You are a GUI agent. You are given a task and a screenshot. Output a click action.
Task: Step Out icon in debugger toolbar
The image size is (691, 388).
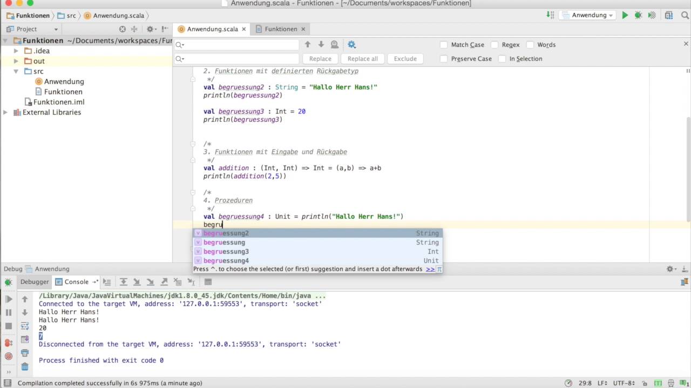164,282
